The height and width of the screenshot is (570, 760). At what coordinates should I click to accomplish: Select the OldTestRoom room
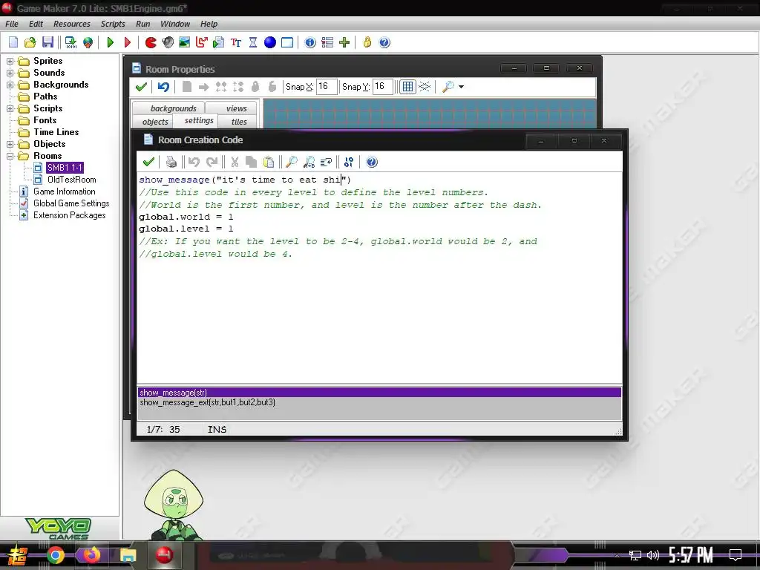[x=71, y=180]
